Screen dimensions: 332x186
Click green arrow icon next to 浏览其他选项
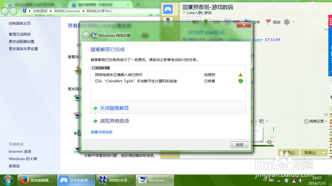[95, 121]
